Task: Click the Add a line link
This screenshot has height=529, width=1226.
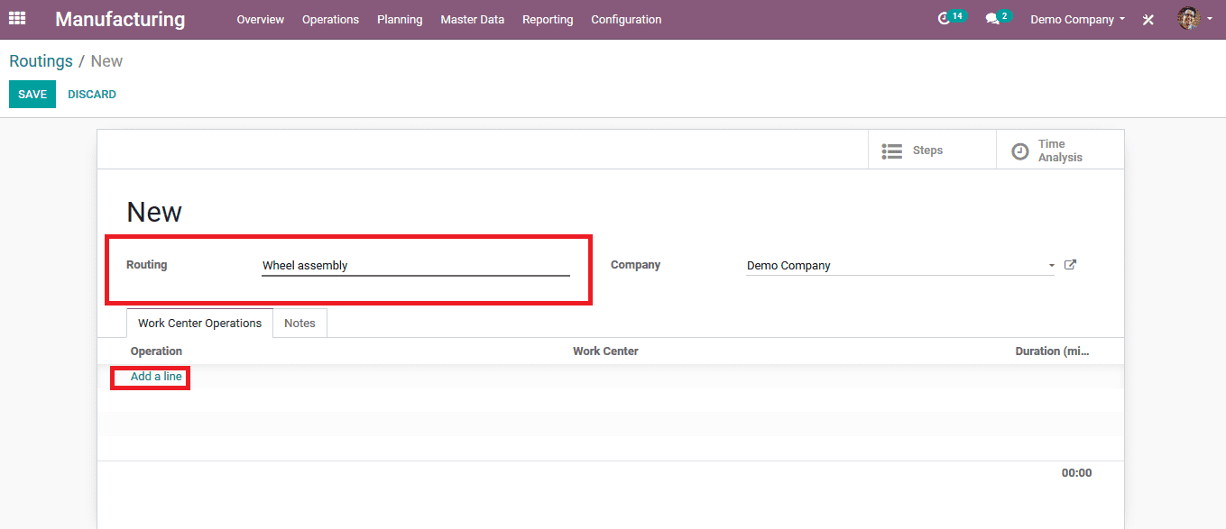Action: (156, 377)
